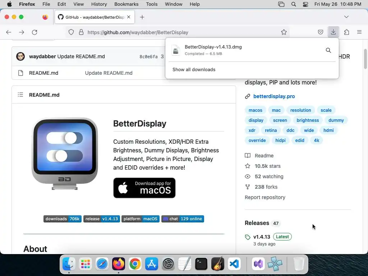
Task: Click the chat 129 online badge
Action: (x=183, y=219)
